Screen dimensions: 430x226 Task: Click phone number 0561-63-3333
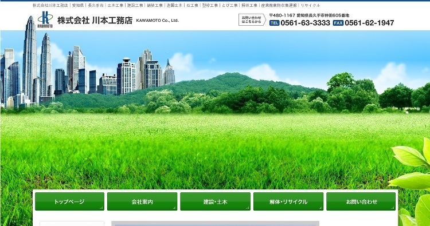coord(305,23)
